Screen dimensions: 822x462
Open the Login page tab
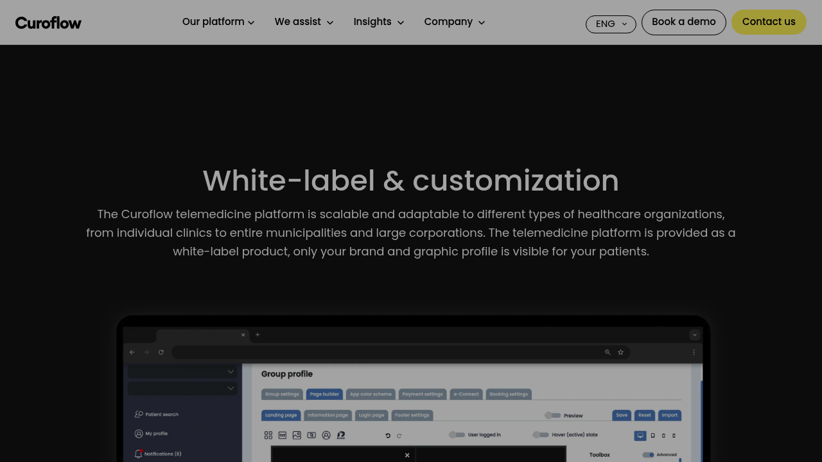click(x=371, y=415)
